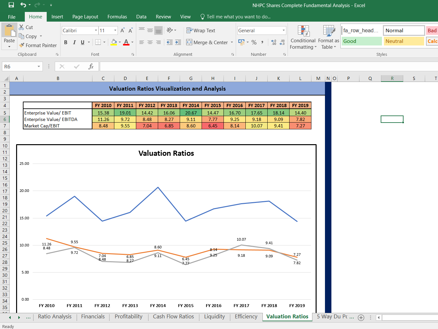The image size is (438, 329).
Task: Click the Format Painter brush
Action: (22, 45)
